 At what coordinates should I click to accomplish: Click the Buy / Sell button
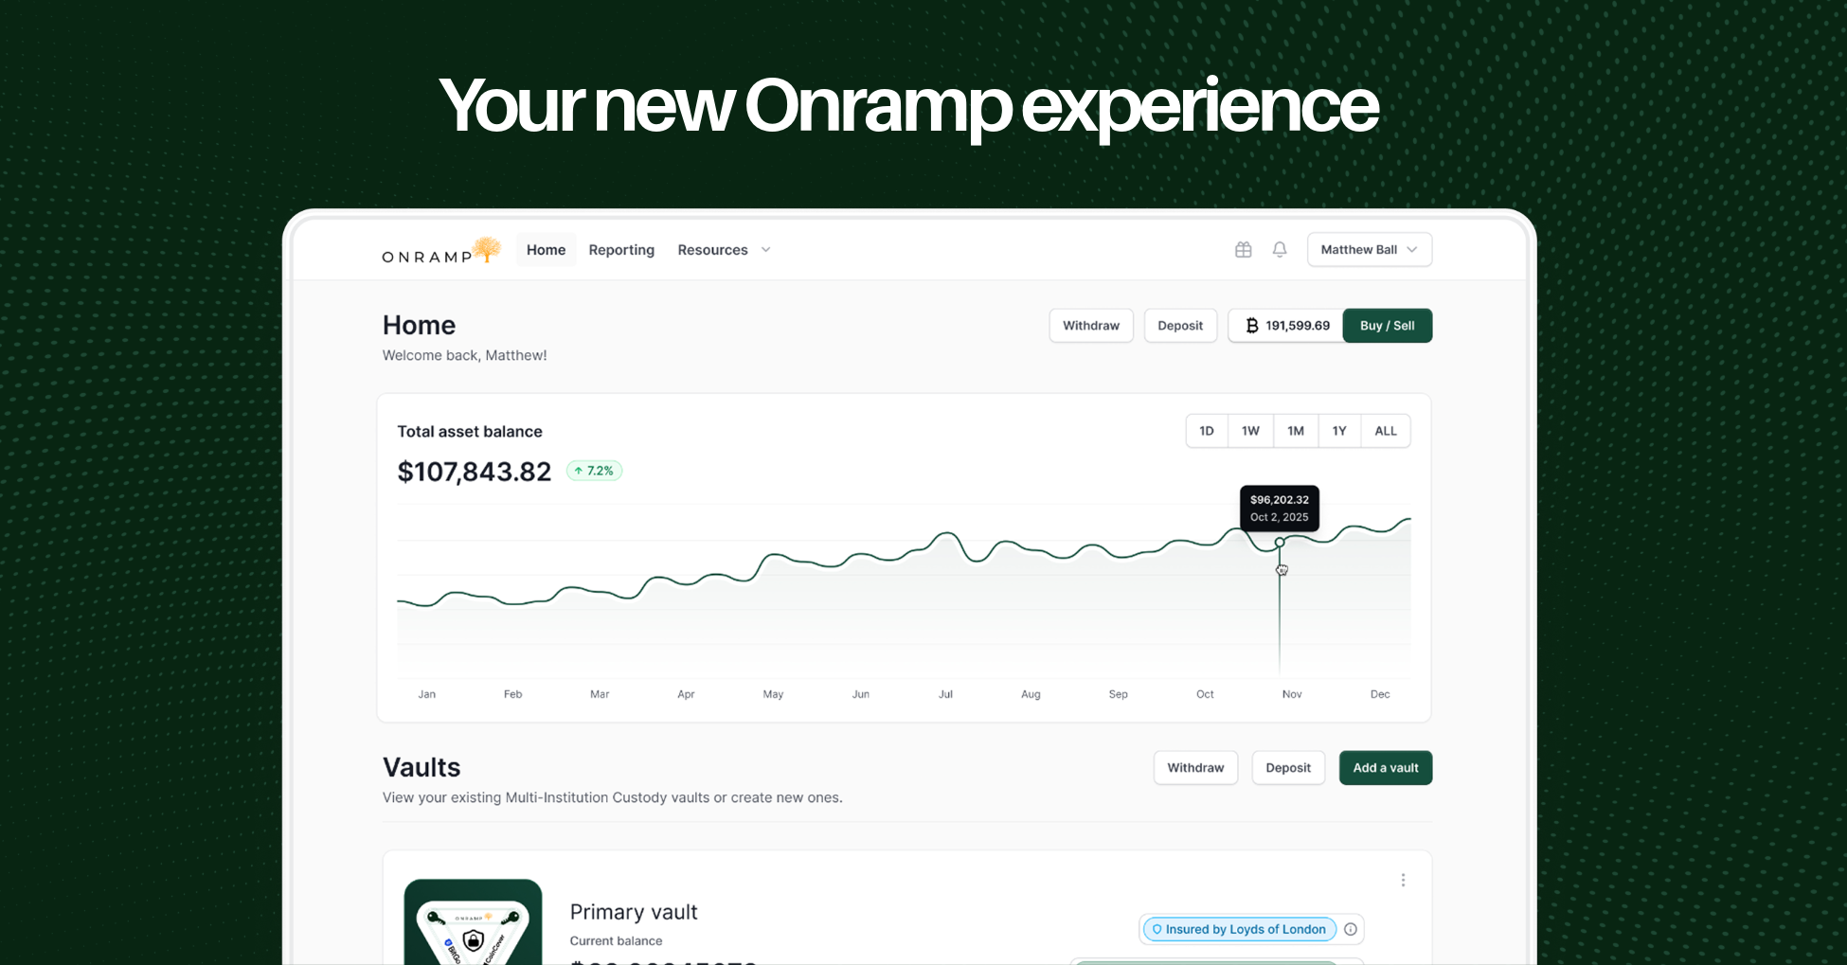1388,326
